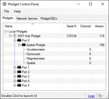
Task: Collapse the Spatial Phidget node
Action: click(x=19, y=45)
